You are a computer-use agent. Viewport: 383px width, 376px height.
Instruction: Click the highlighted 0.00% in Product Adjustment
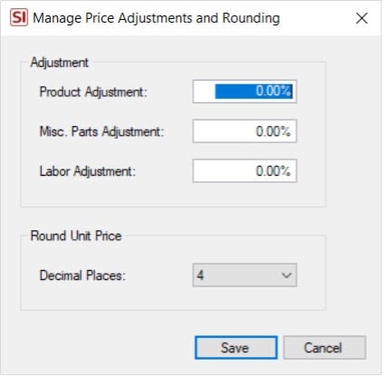(254, 92)
